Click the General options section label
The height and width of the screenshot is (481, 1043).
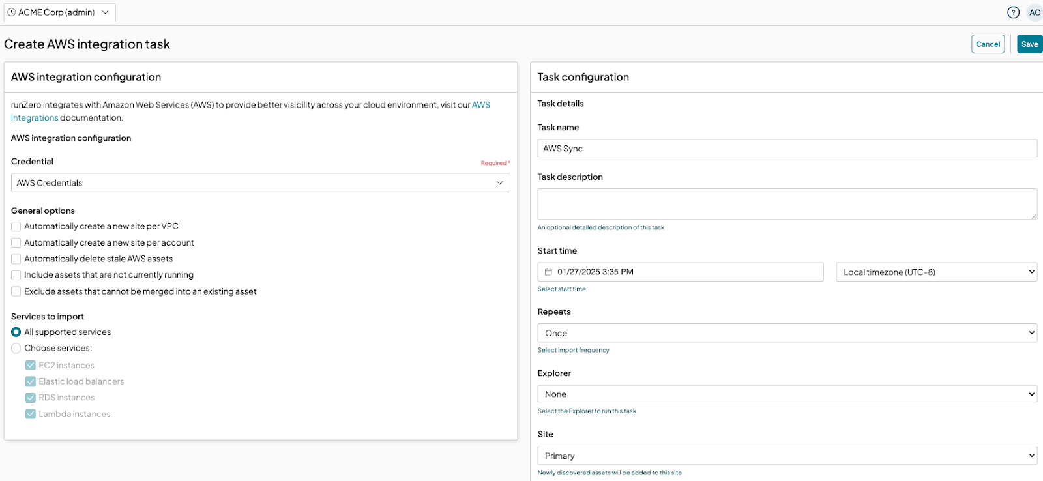pyautogui.click(x=43, y=211)
